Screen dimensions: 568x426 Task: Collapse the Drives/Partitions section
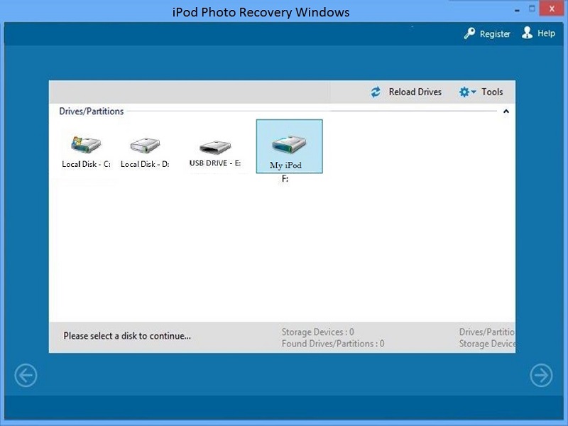(x=506, y=111)
